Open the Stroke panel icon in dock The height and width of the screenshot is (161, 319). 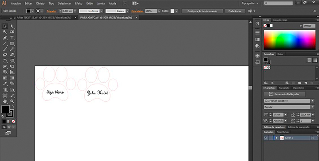[257, 33]
